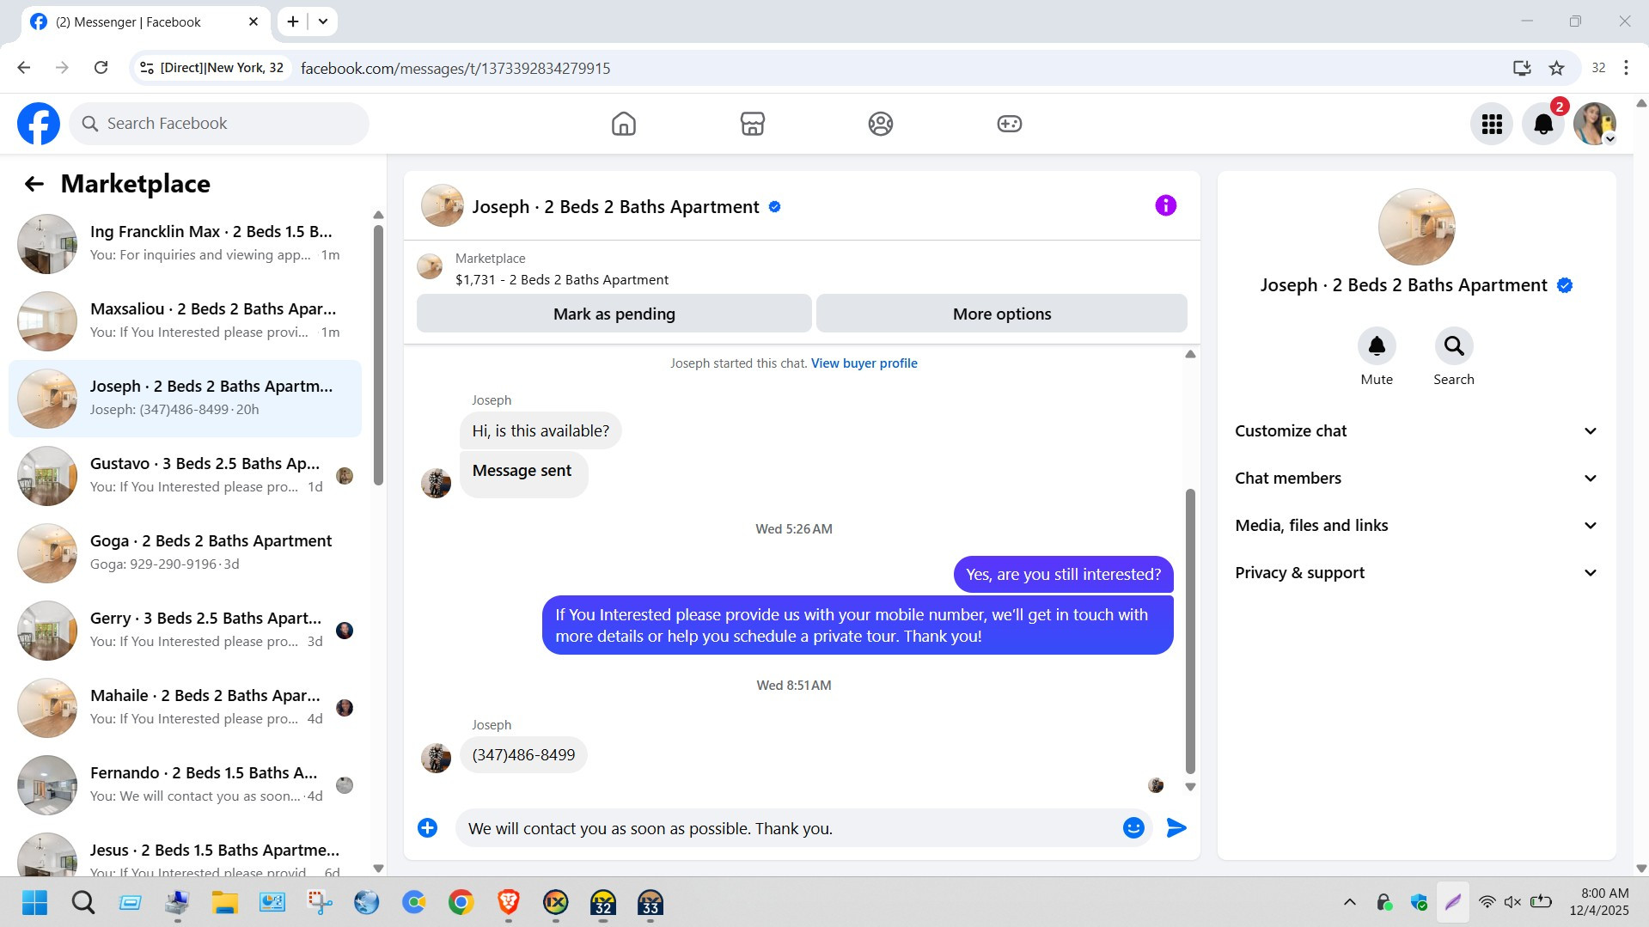
Task: Open Gerry 3 Beds 2.5 Baths conversation
Action: pos(185,631)
